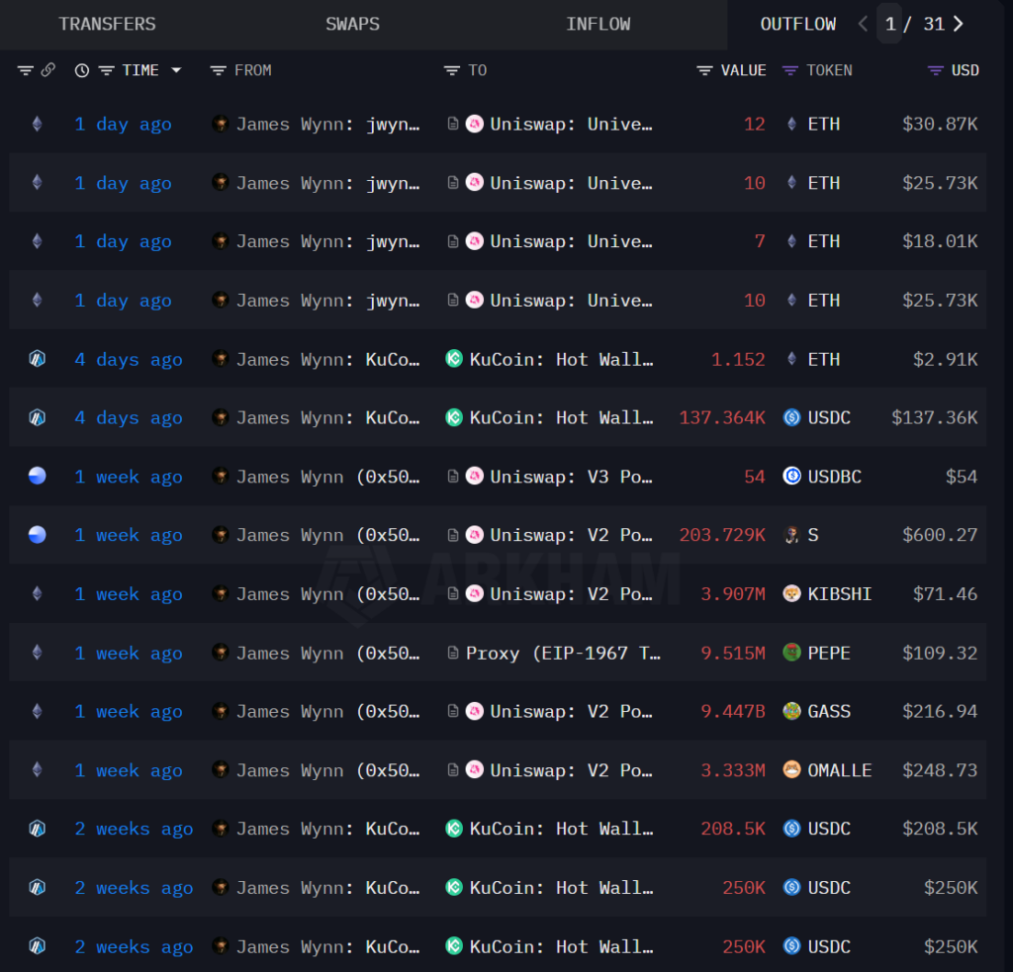Go to previous page of results
This screenshot has height=972, width=1013.
tap(863, 24)
